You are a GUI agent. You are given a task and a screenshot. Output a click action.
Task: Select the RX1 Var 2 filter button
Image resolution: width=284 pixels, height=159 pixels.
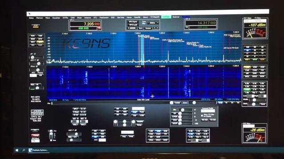point(262,92)
